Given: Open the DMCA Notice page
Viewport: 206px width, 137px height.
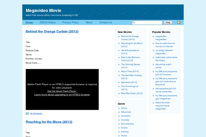Looking at the screenshot, I should point(48,22).
